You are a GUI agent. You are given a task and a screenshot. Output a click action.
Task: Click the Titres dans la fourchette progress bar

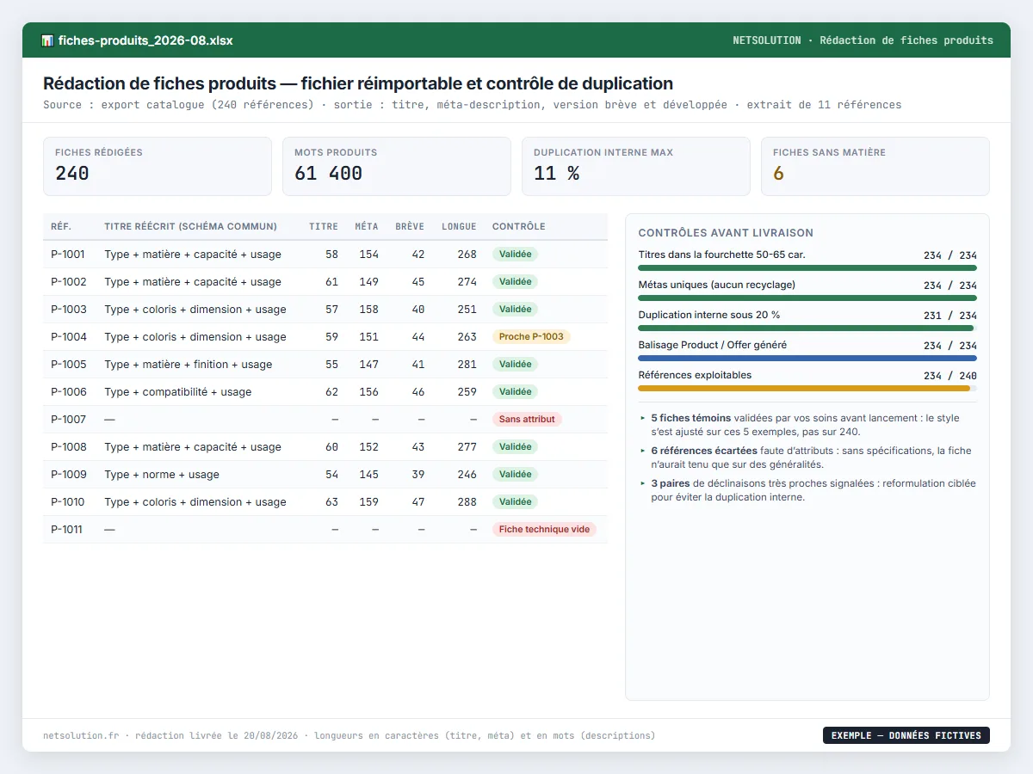807,268
